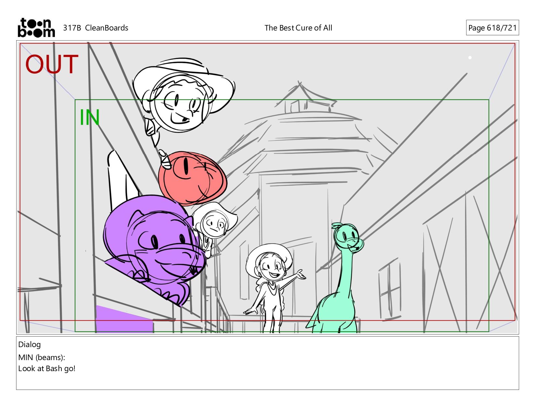This screenshot has height=414, width=536.
Task: Click the 'Look at Bash go!' dialog line
Action: click(47, 369)
